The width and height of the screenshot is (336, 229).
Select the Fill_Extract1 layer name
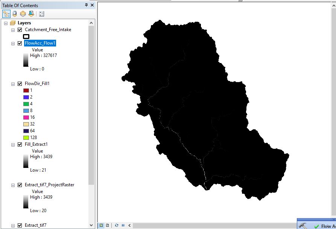36,144
